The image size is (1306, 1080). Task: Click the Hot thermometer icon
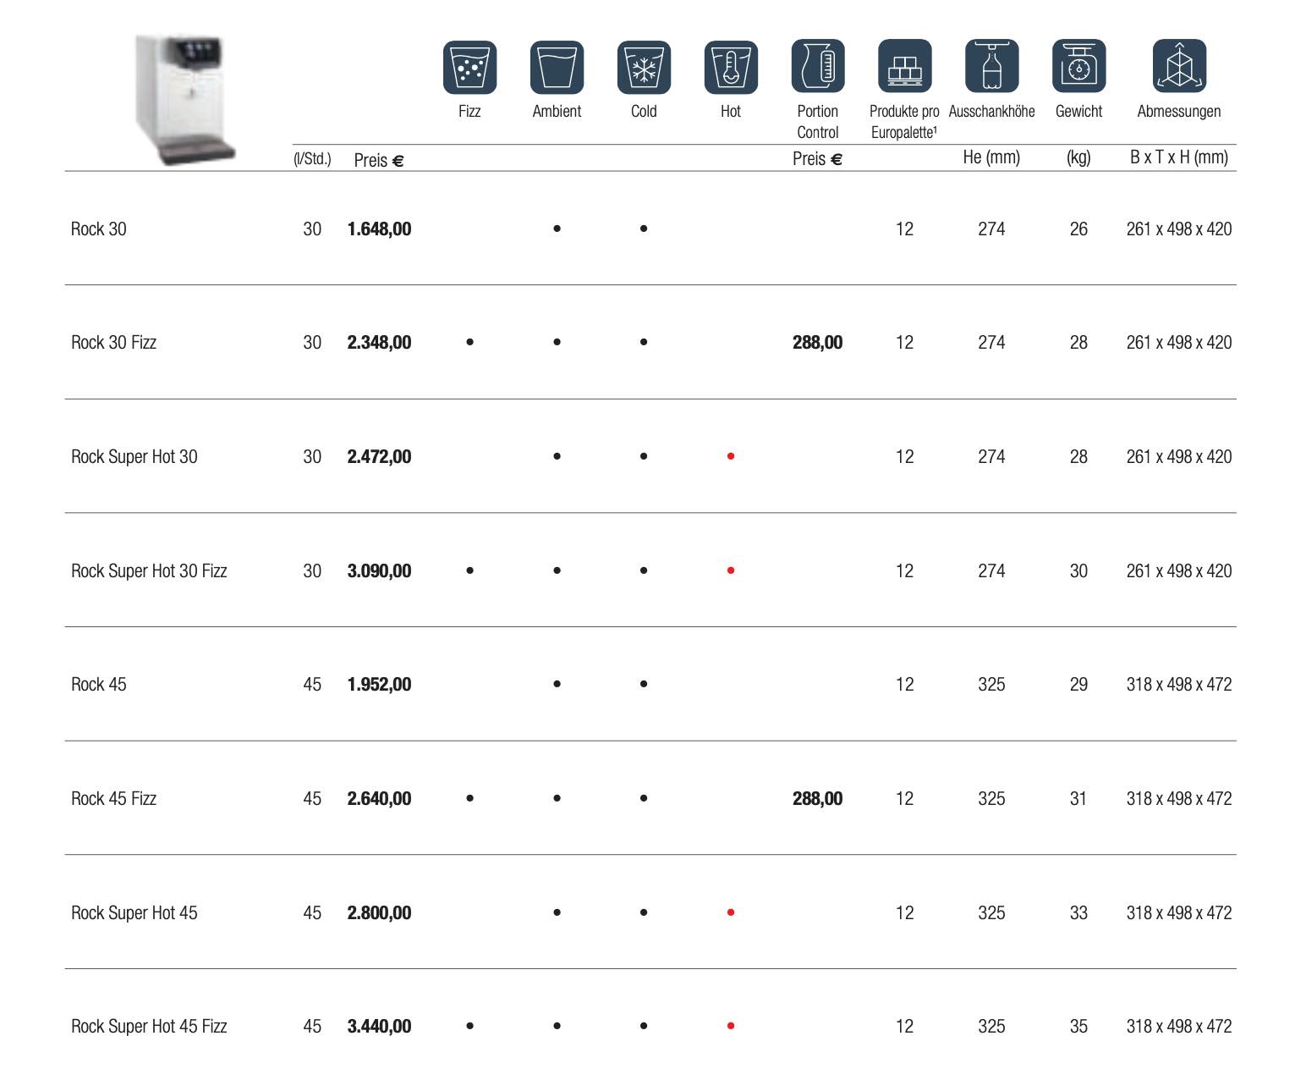pos(731,67)
